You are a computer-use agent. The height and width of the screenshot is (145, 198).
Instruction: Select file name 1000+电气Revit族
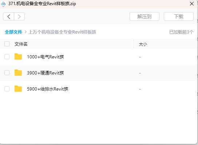pos(45,57)
